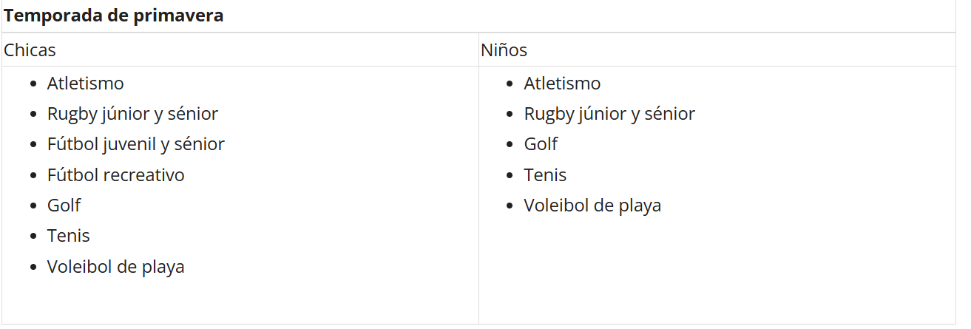Select "Golf" in the Chicas column
The height and width of the screenshot is (329, 971).
[x=64, y=206]
